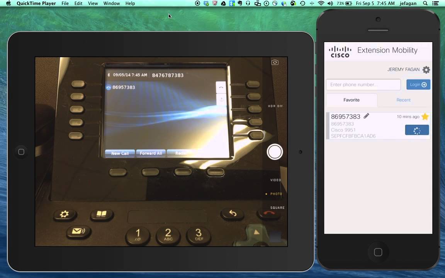
Task: Open the Notification Center list icon
Action: 435,3
